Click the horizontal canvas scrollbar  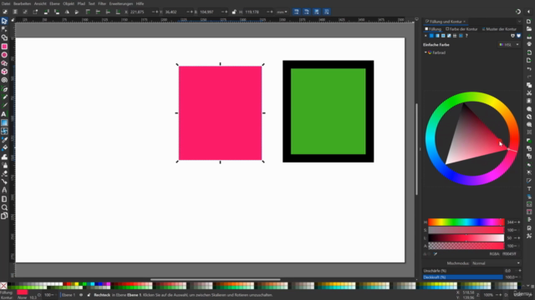pos(216,280)
